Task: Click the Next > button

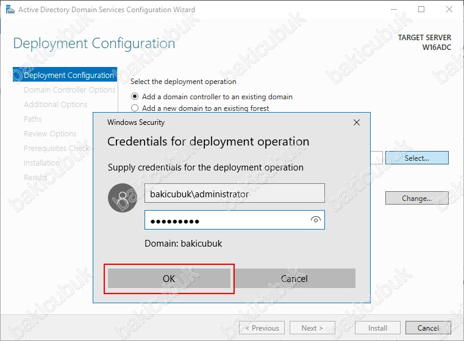Action: [312, 328]
